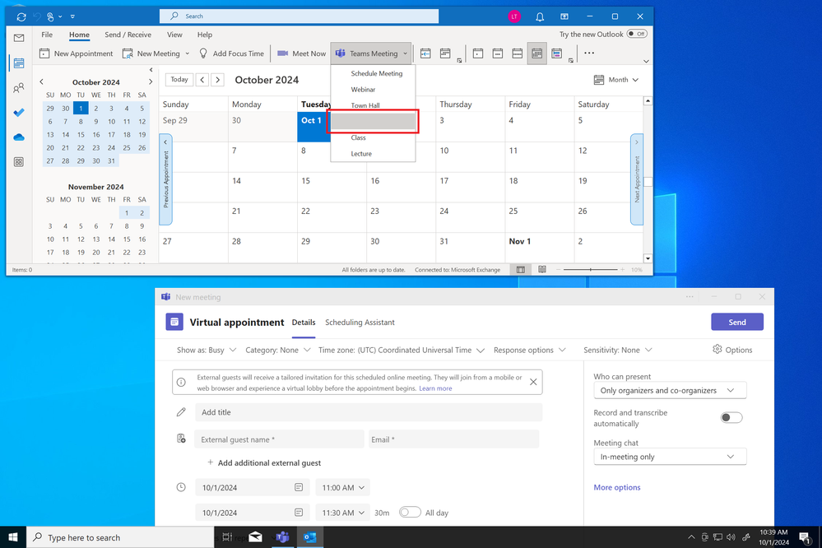Click the LT account avatar

[514, 16]
